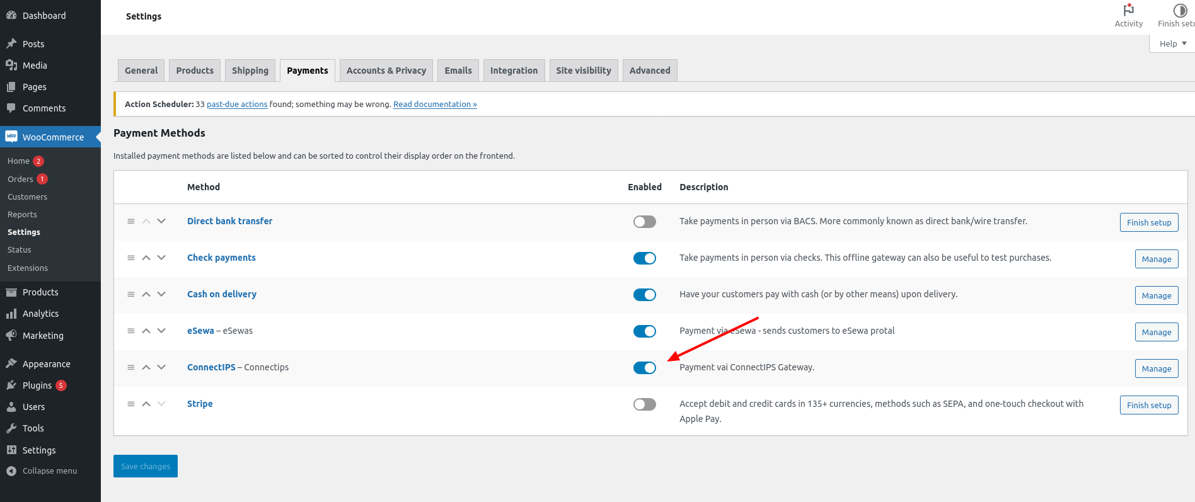This screenshot has width=1195, height=502.
Task: Move Direct bank transfer down with chevron
Action: [x=161, y=221]
